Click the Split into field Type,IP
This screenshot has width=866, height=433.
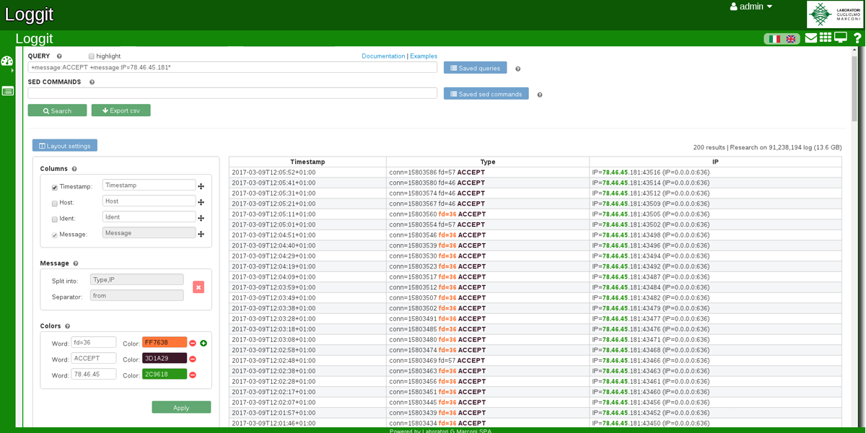pyautogui.click(x=136, y=279)
